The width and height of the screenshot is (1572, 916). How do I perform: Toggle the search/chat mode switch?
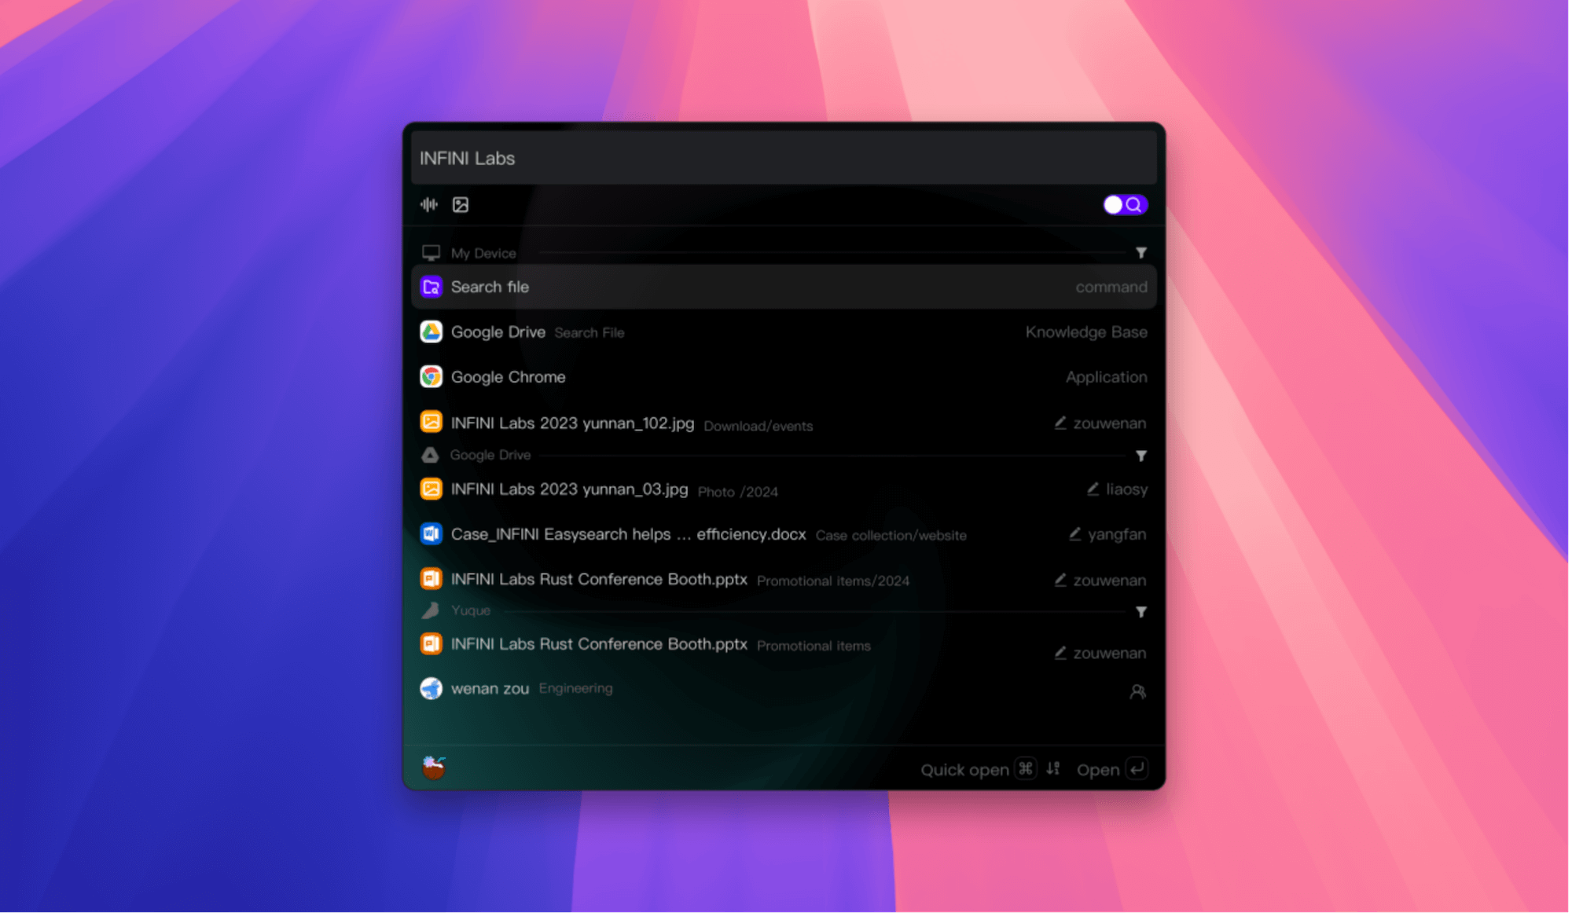[x=1125, y=205]
